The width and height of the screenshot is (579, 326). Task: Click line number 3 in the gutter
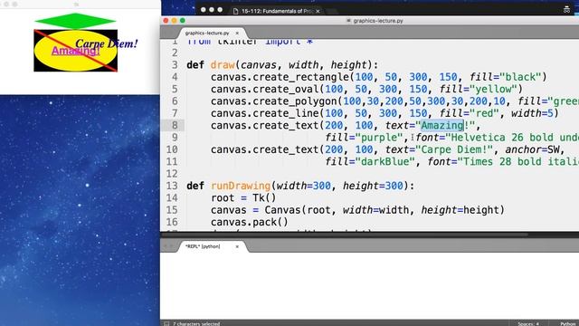[175, 65]
